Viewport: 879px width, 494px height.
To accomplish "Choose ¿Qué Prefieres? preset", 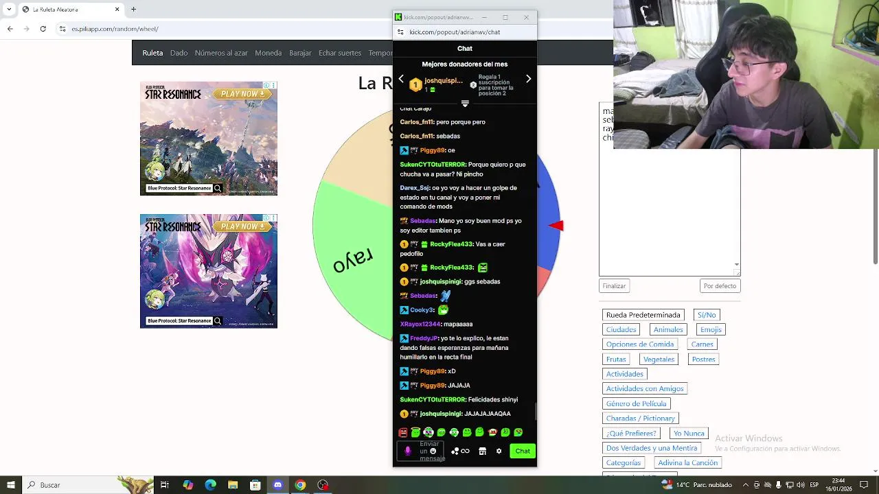I will [631, 434].
